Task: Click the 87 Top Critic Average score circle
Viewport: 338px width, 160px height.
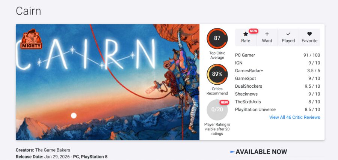Action: click(x=217, y=39)
